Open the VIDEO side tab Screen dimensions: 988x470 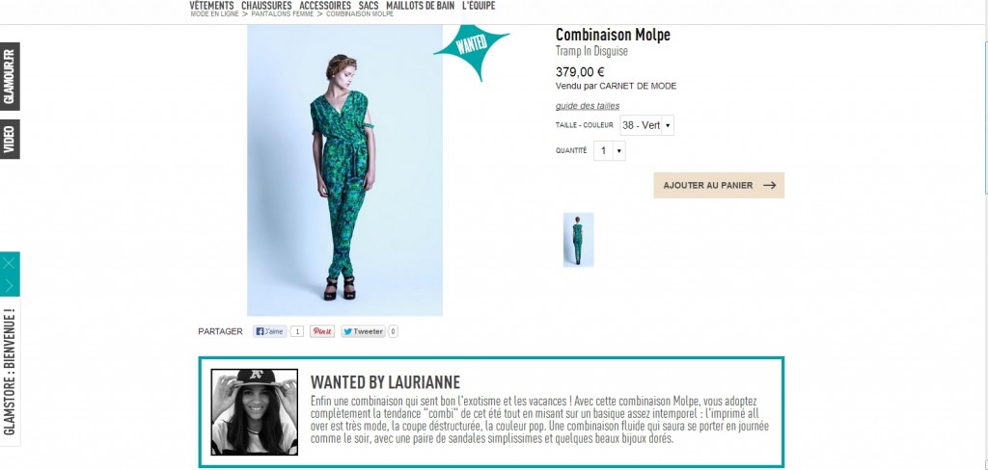(x=10, y=139)
